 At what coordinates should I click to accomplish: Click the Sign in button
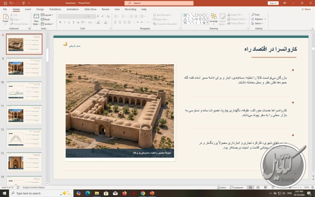[273, 3]
